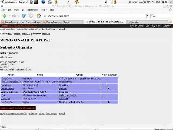Open the El-P artist link
173x130 pixels.
3,95
